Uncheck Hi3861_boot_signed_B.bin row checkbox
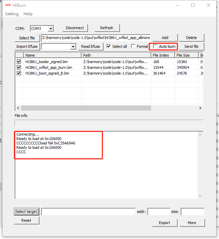The width and height of the screenshot is (219, 239). tap(19, 73)
